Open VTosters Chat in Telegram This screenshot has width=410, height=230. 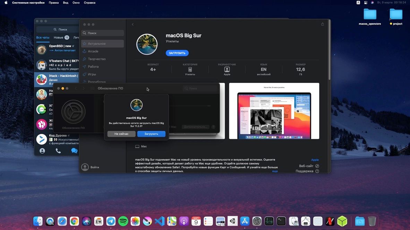(x=57, y=64)
